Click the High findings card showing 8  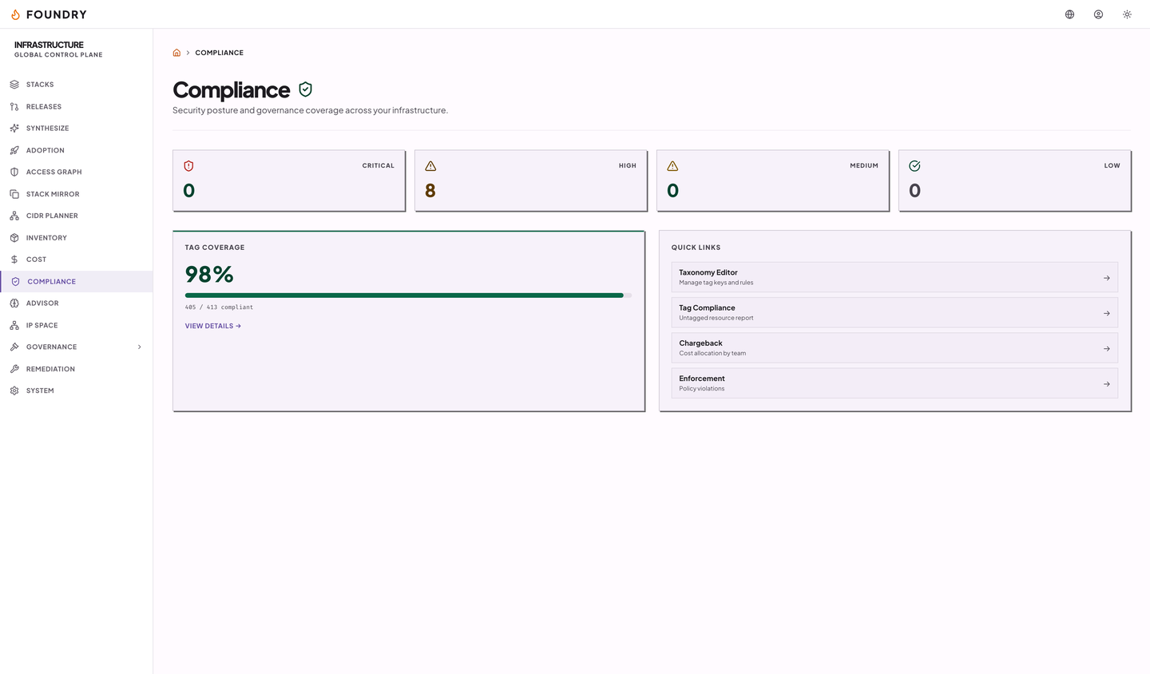click(x=531, y=180)
